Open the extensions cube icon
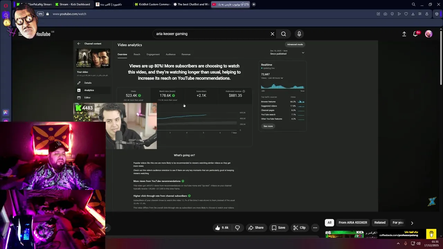The width and height of the screenshot is (443, 249). coord(437,14)
